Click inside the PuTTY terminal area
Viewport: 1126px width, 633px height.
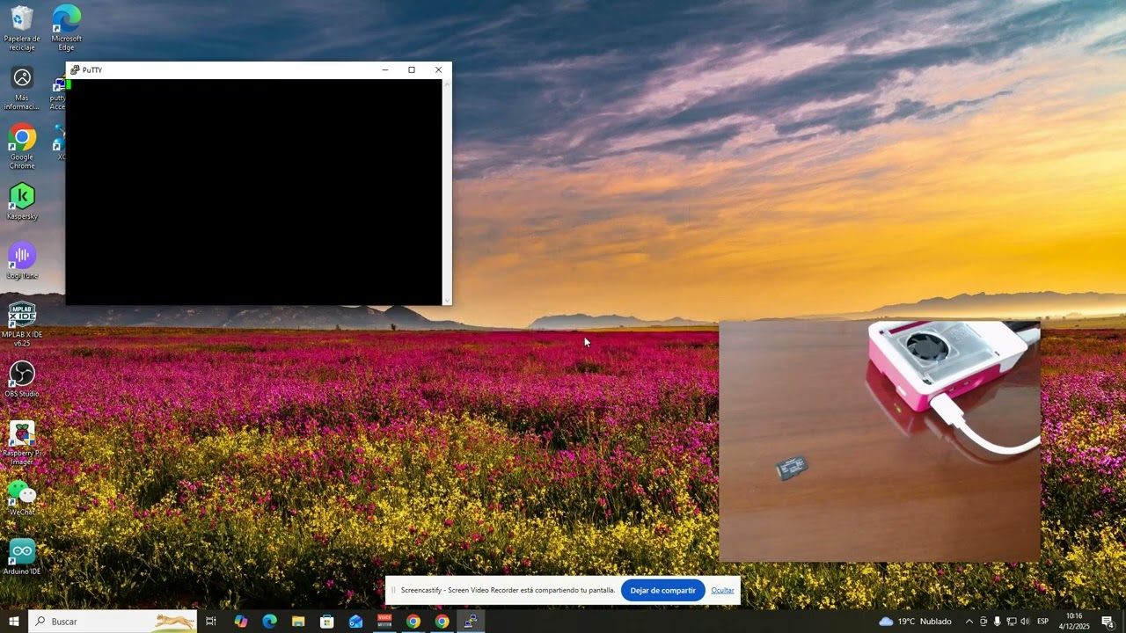(254, 192)
